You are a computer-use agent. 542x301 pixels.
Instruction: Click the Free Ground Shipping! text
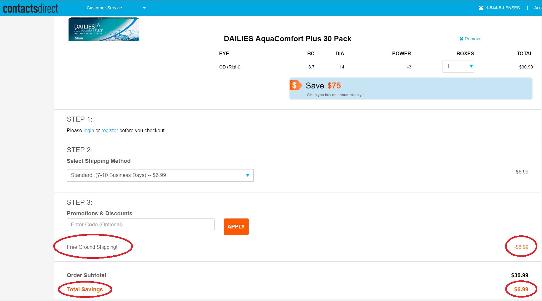point(92,247)
